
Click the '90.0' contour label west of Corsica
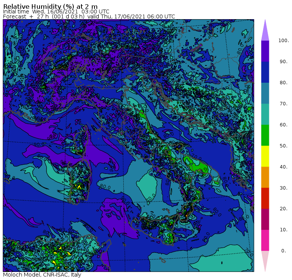tap(39, 144)
